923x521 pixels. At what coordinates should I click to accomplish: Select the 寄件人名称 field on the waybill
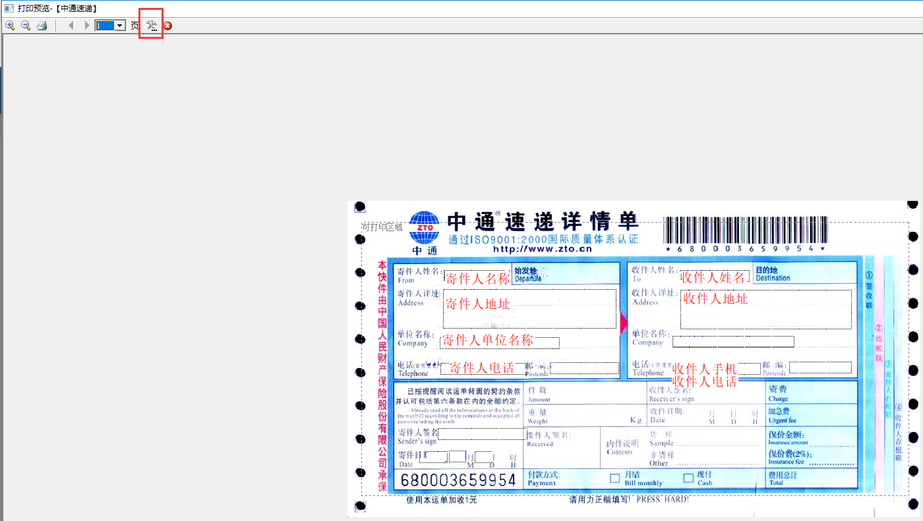pos(478,278)
